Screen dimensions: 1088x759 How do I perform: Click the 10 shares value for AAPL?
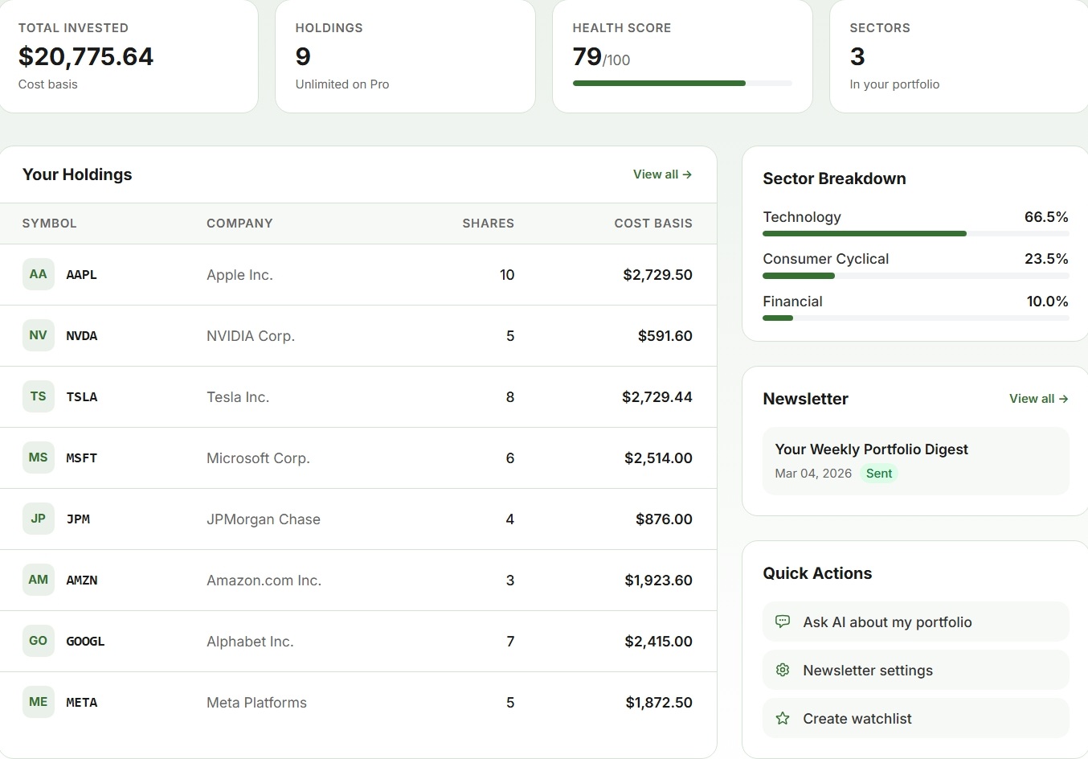pyautogui.click(x=507, y=275)
